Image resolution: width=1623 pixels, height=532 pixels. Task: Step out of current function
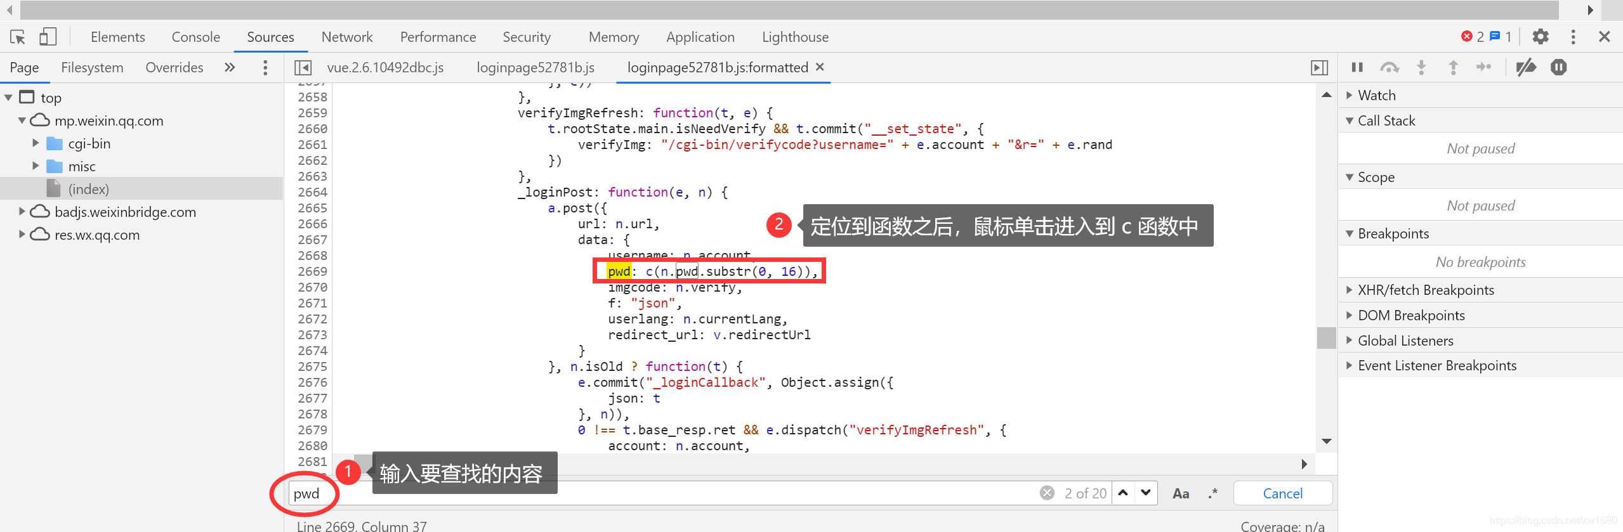(1453, 67)
